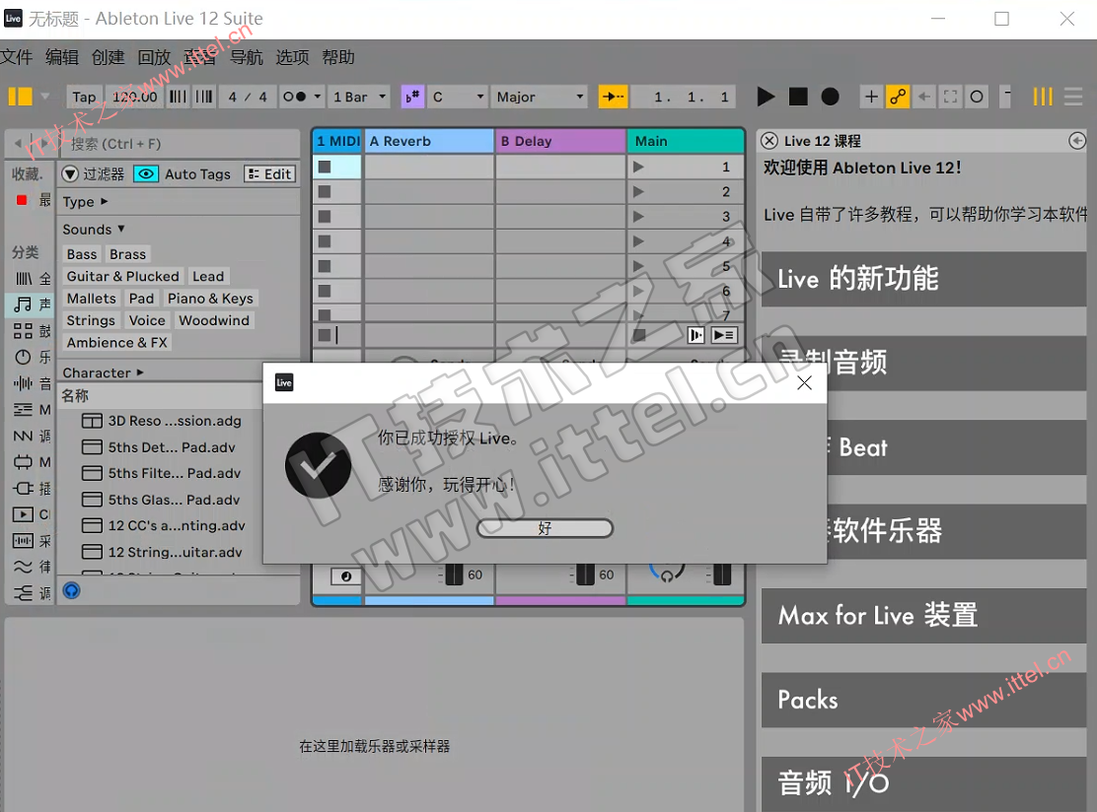Toggle the MIDI Arrangement Overdub plus button

(871, 97)
